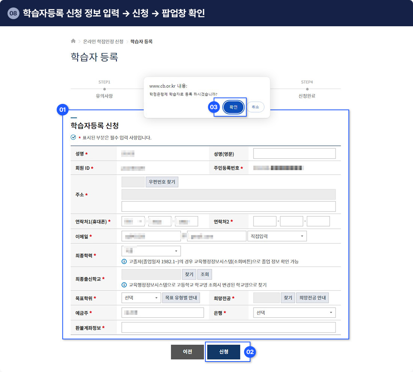
Task: Open 온라인 학점인정 신청 breadcrumb link
Action: (x=103, y=42)
